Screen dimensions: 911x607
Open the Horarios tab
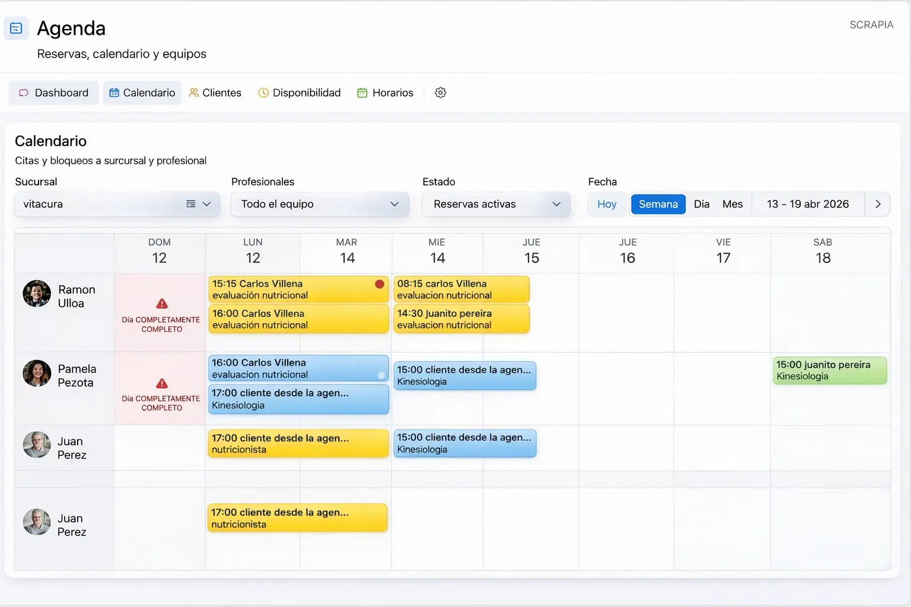click(x=385, y=92)
